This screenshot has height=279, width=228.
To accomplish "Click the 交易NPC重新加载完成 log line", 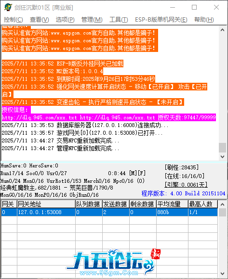I will [60, 140].
